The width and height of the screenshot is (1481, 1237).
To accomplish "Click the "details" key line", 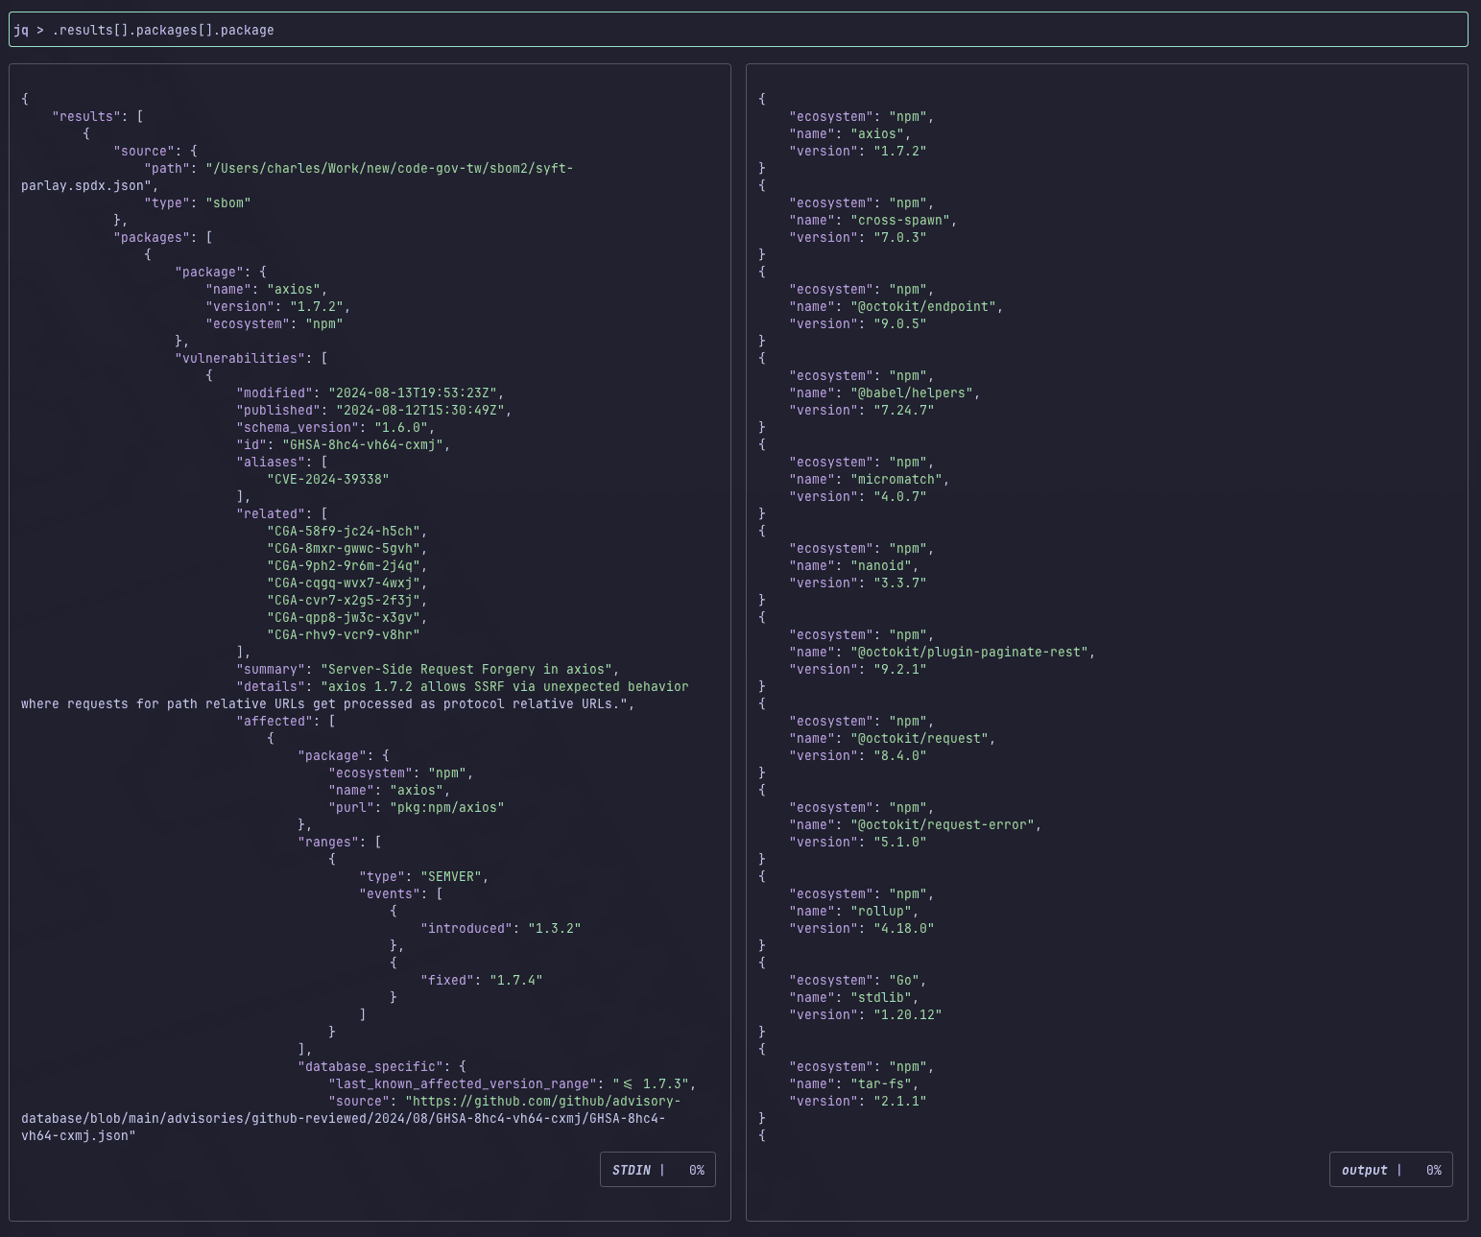I will [463, 686].
